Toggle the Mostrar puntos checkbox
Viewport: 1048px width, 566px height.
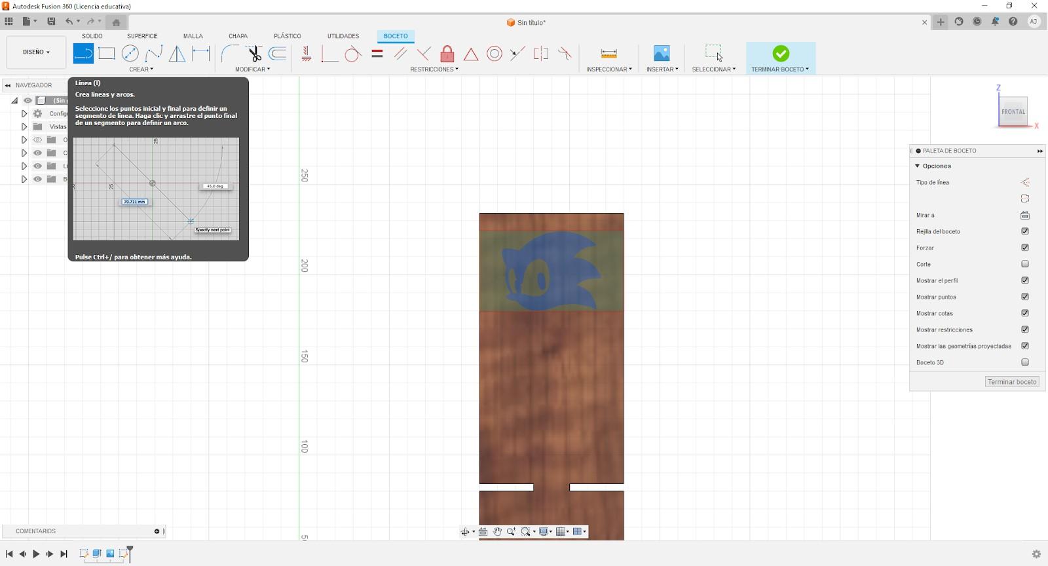(x=1025, y=297)
